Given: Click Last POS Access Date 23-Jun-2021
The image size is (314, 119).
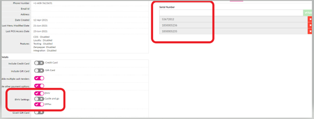Looking at the screenshot, I should [x=40, y=31].
